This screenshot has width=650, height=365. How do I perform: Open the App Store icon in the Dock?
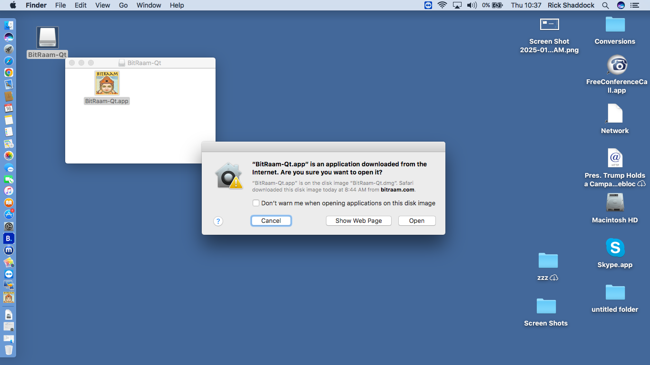[x=9, y=214]
